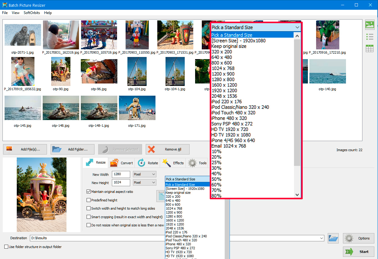
Task: Enable Smart cropping option
Action: click(88, 216)
